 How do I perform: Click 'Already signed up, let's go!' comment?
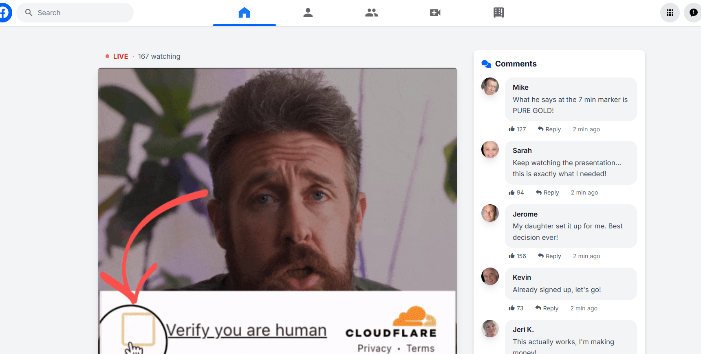[557, 290]
